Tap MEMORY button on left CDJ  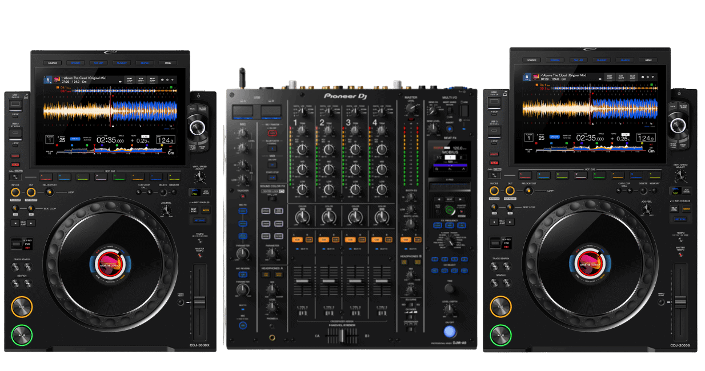[x=174, y=192]
